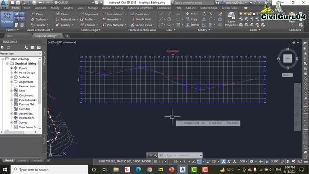Open the Points dropdown
This screenshot has height=174, width=309.
[x=39, y=14]
